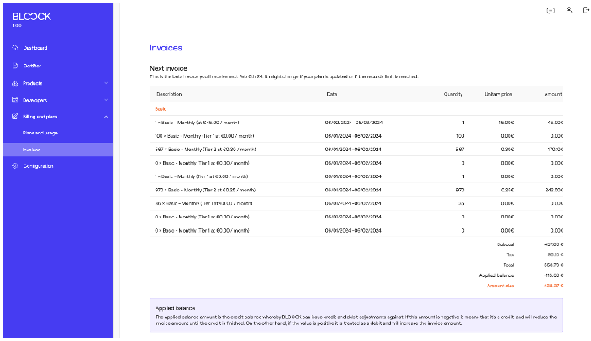The image size is (591, 341).
Task: Expand the Products submenu chevron
Action: [106, 83]
